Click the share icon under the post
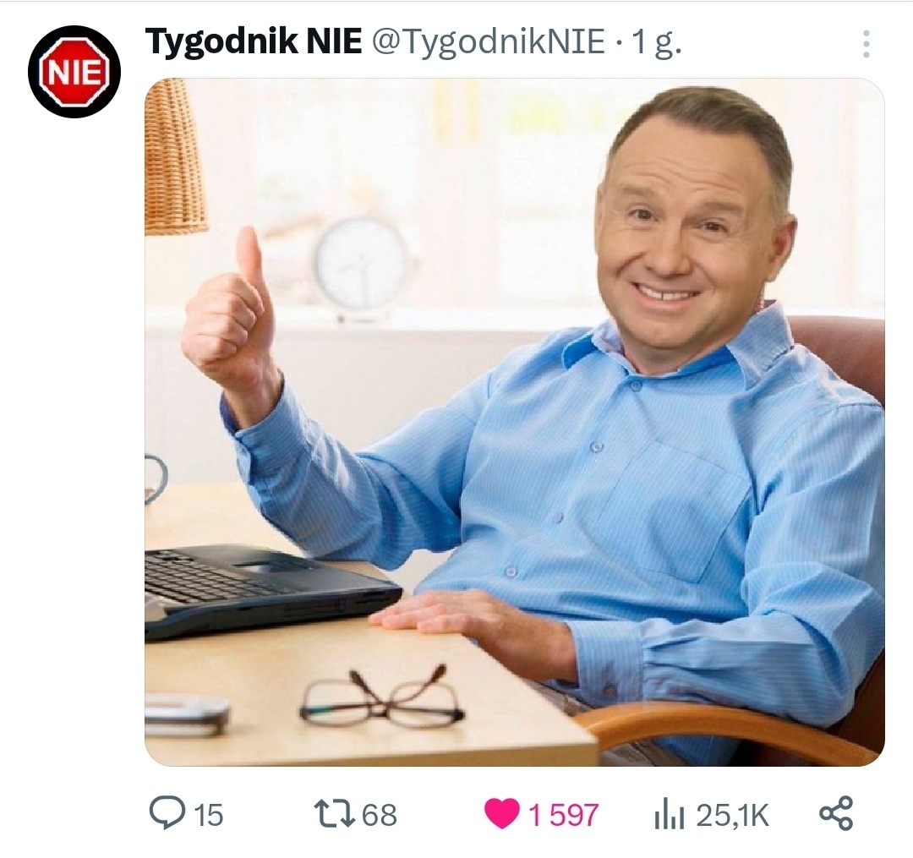The height and width of the screenshot is (858, 913). tap(836, 813)
